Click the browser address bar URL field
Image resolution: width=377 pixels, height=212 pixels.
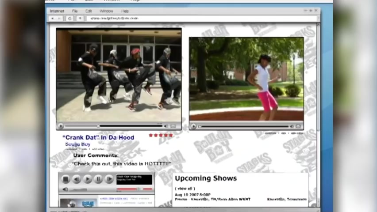coord(202,18)
